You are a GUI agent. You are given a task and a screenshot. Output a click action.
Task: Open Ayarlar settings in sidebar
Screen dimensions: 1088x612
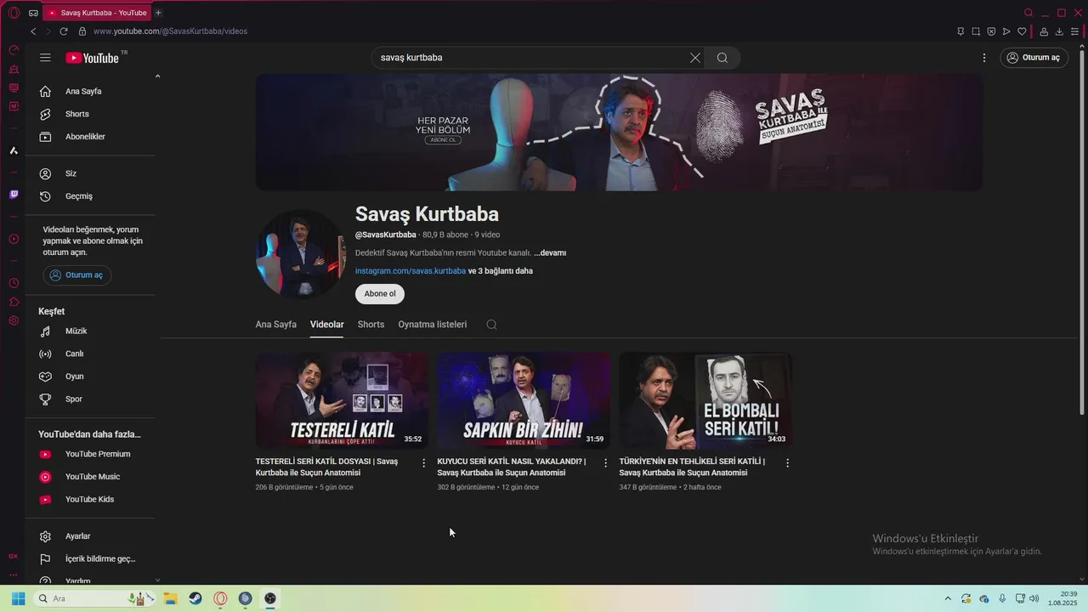pos(90,536)
